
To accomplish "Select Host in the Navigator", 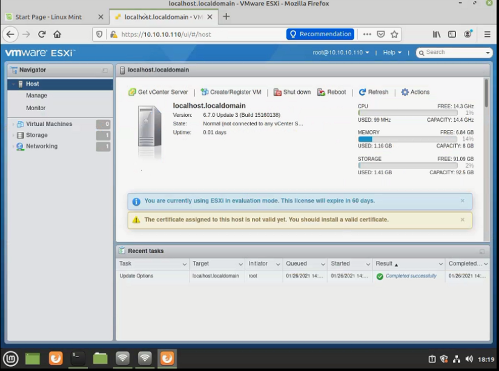I will (x=60, y=84).
